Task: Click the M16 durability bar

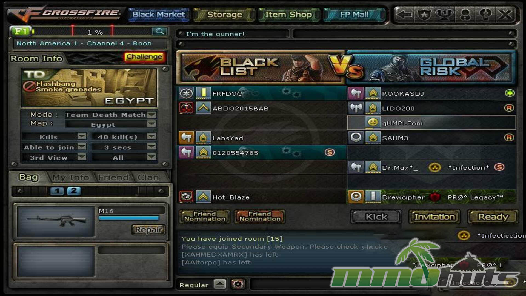Action: point(129,218)
